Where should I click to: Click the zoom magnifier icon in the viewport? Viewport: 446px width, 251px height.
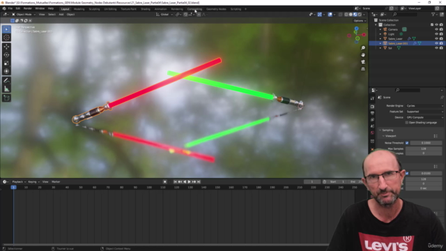click(363, 48)
